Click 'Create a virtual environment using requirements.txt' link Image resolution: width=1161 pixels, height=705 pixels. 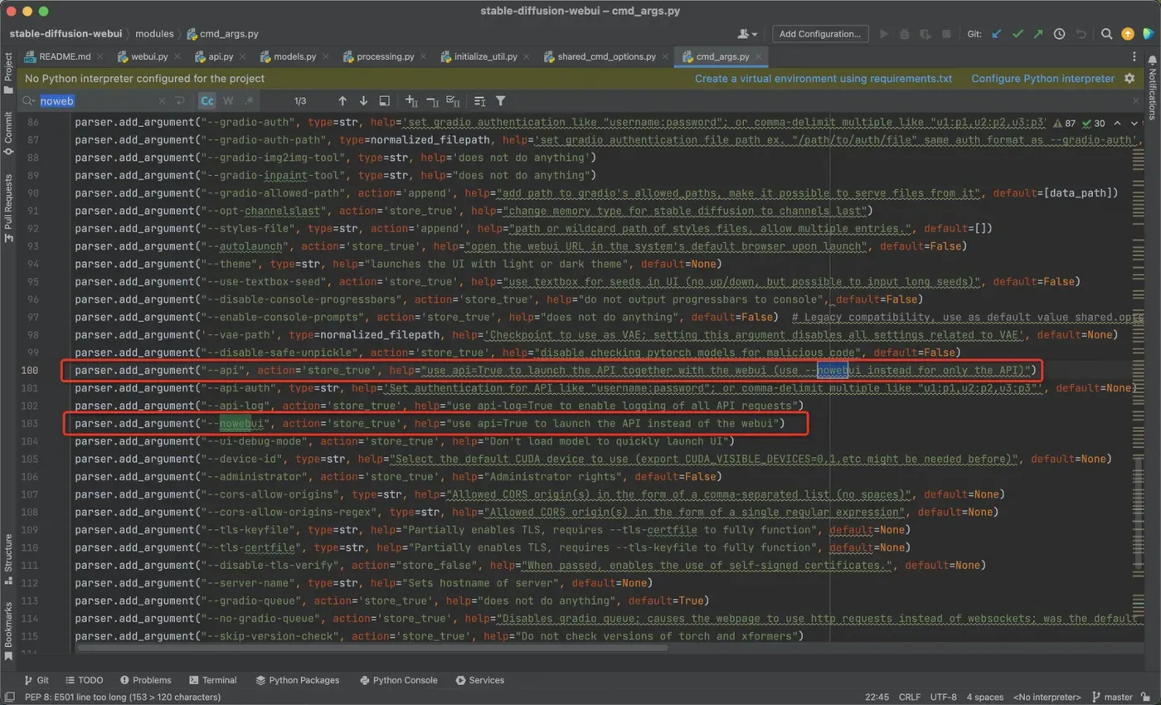[823, 79]
